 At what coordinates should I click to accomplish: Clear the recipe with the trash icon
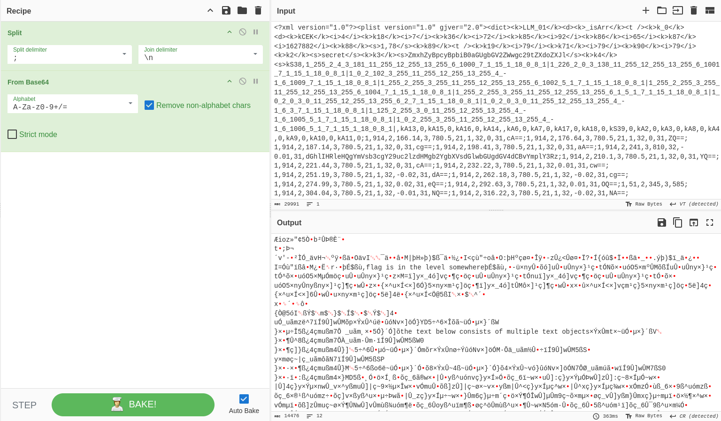(258, 10)
